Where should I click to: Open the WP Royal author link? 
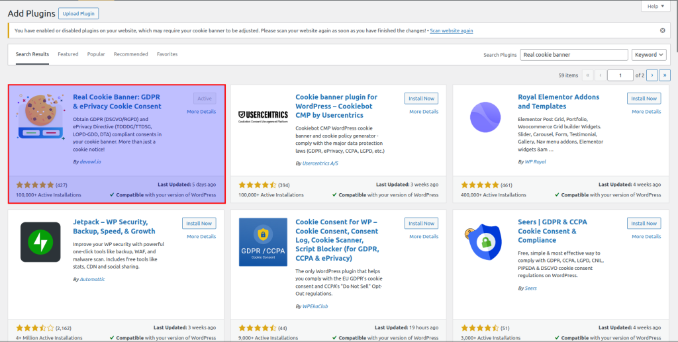535,161
